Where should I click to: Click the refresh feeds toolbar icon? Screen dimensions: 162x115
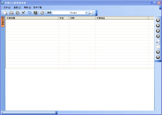(18, 13)
